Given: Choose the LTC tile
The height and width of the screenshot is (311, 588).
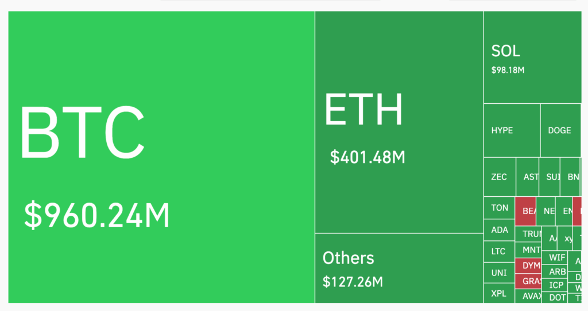Looking at the screenshot, I should point(500,251).
